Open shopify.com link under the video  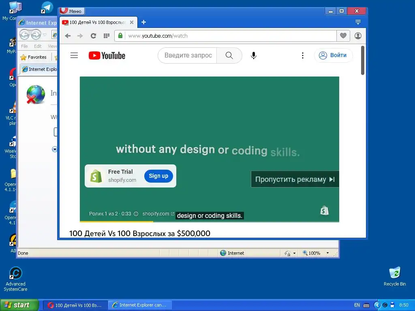[158, 214]
